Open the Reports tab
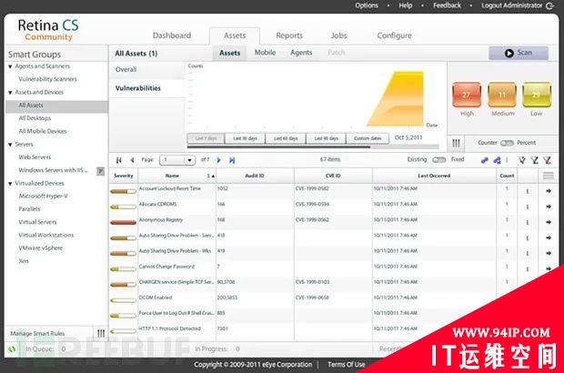Image resolution: width=564 pixels, height=373 pixels. [x=289, y=35]
